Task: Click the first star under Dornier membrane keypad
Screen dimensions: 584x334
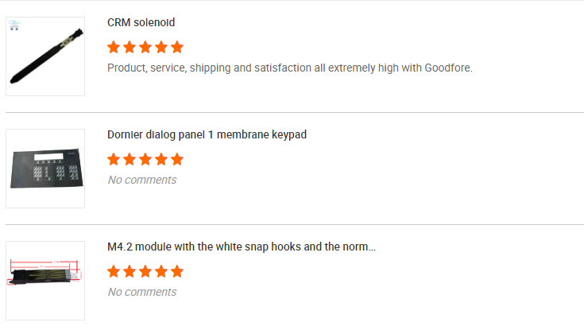Action: tap(114, 159)
